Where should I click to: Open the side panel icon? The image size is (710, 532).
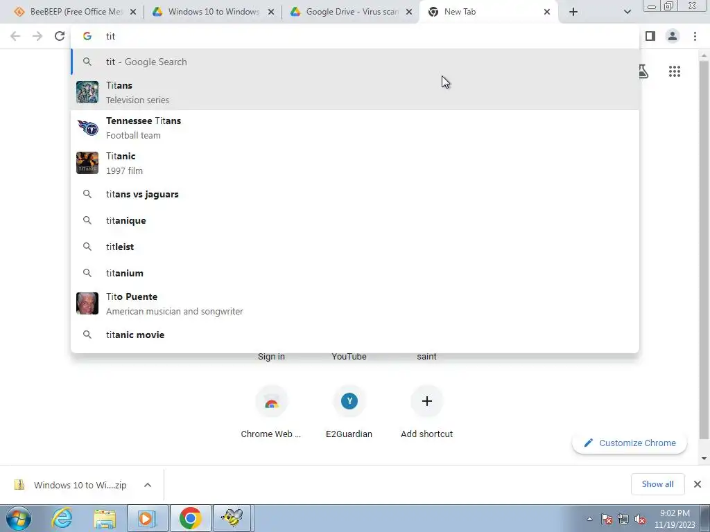tap(650, 36)
